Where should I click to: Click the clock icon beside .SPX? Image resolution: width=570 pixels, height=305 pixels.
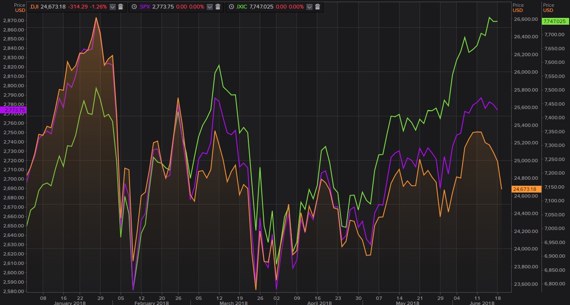click(134, 7)
